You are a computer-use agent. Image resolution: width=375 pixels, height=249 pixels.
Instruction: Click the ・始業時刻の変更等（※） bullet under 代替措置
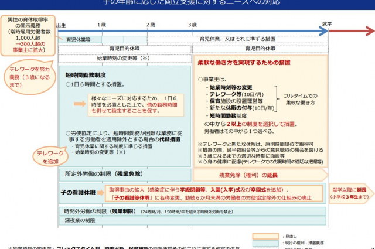click(98, 152)
